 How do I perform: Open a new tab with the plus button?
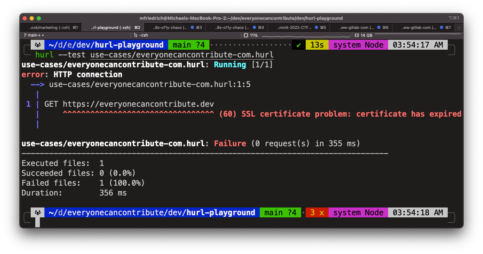pos(459,27)
